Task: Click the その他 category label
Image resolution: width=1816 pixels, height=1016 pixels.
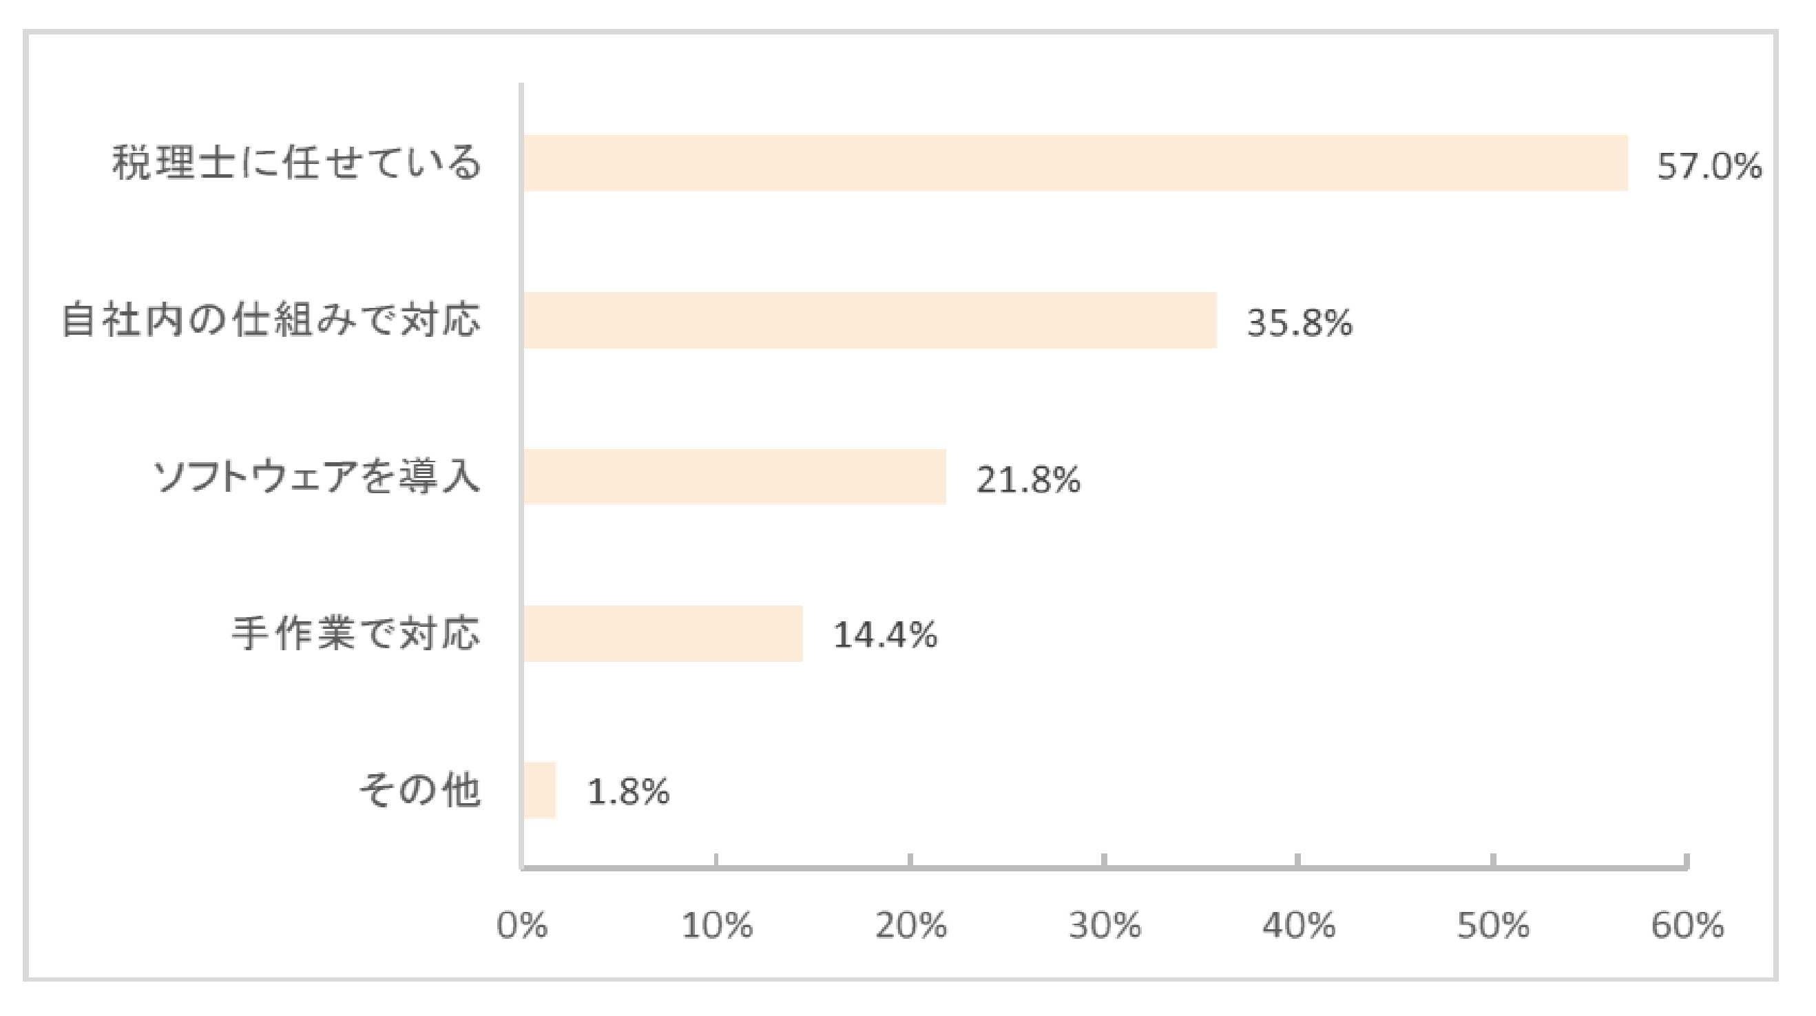Action: click(420, 790)
